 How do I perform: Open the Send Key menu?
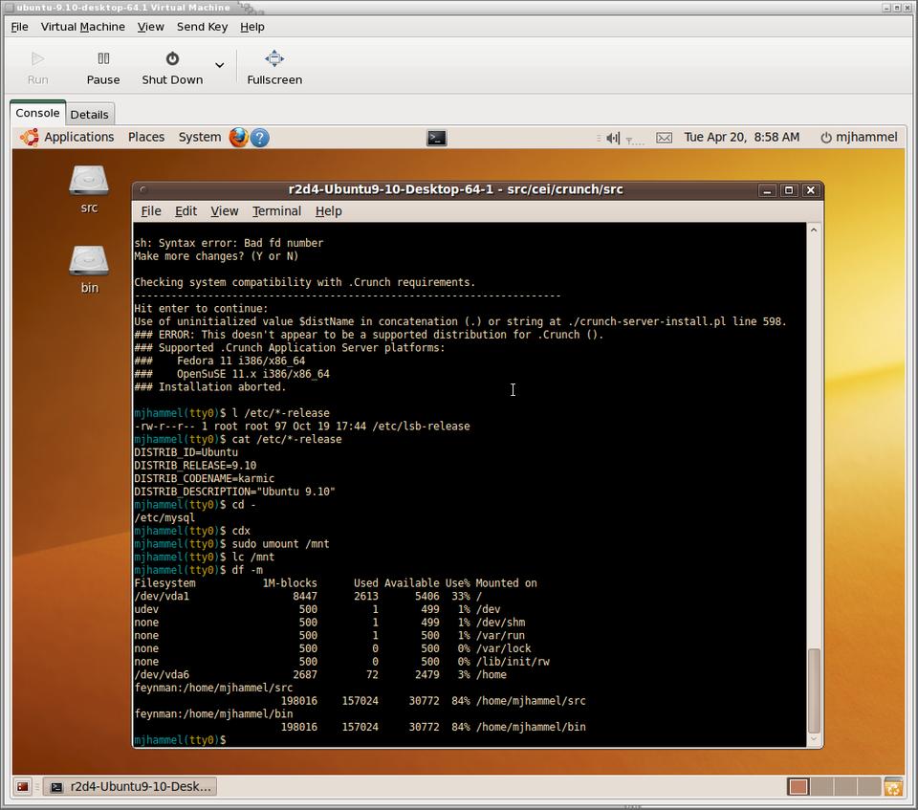point(202,27)
